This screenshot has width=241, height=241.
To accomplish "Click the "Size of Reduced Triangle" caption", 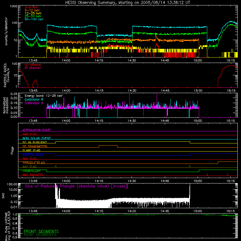I will [x=76, y=186].
